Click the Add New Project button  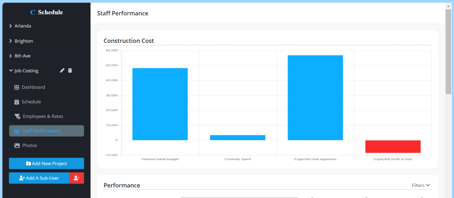pyautogui.click(x=47, y=163)
